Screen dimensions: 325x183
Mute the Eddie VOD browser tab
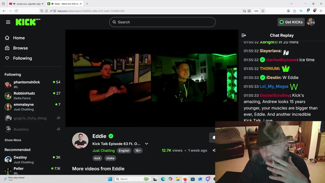(52, 4)
